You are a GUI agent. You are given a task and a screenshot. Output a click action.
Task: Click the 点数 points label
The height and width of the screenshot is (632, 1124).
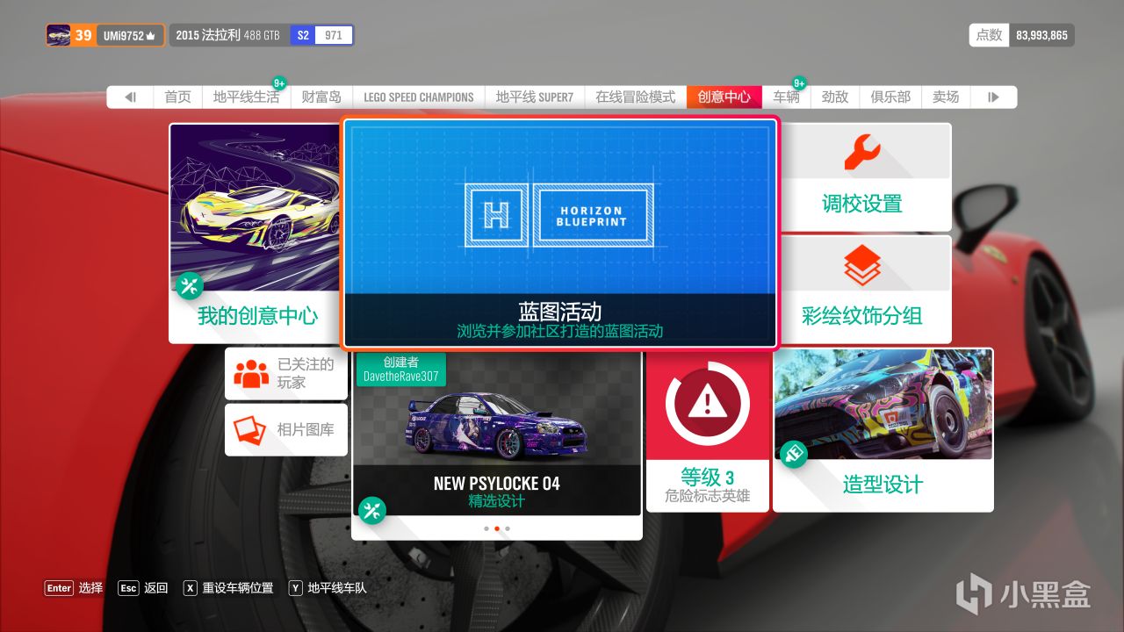pyautogui.click(x=990, y=35)
